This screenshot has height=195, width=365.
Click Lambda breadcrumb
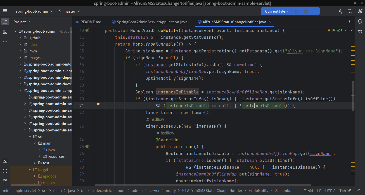[x=284, y=191]
